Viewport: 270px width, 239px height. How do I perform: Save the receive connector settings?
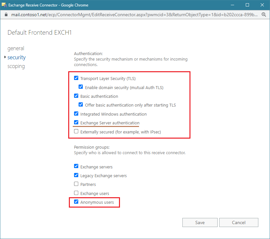pos(200,222)
